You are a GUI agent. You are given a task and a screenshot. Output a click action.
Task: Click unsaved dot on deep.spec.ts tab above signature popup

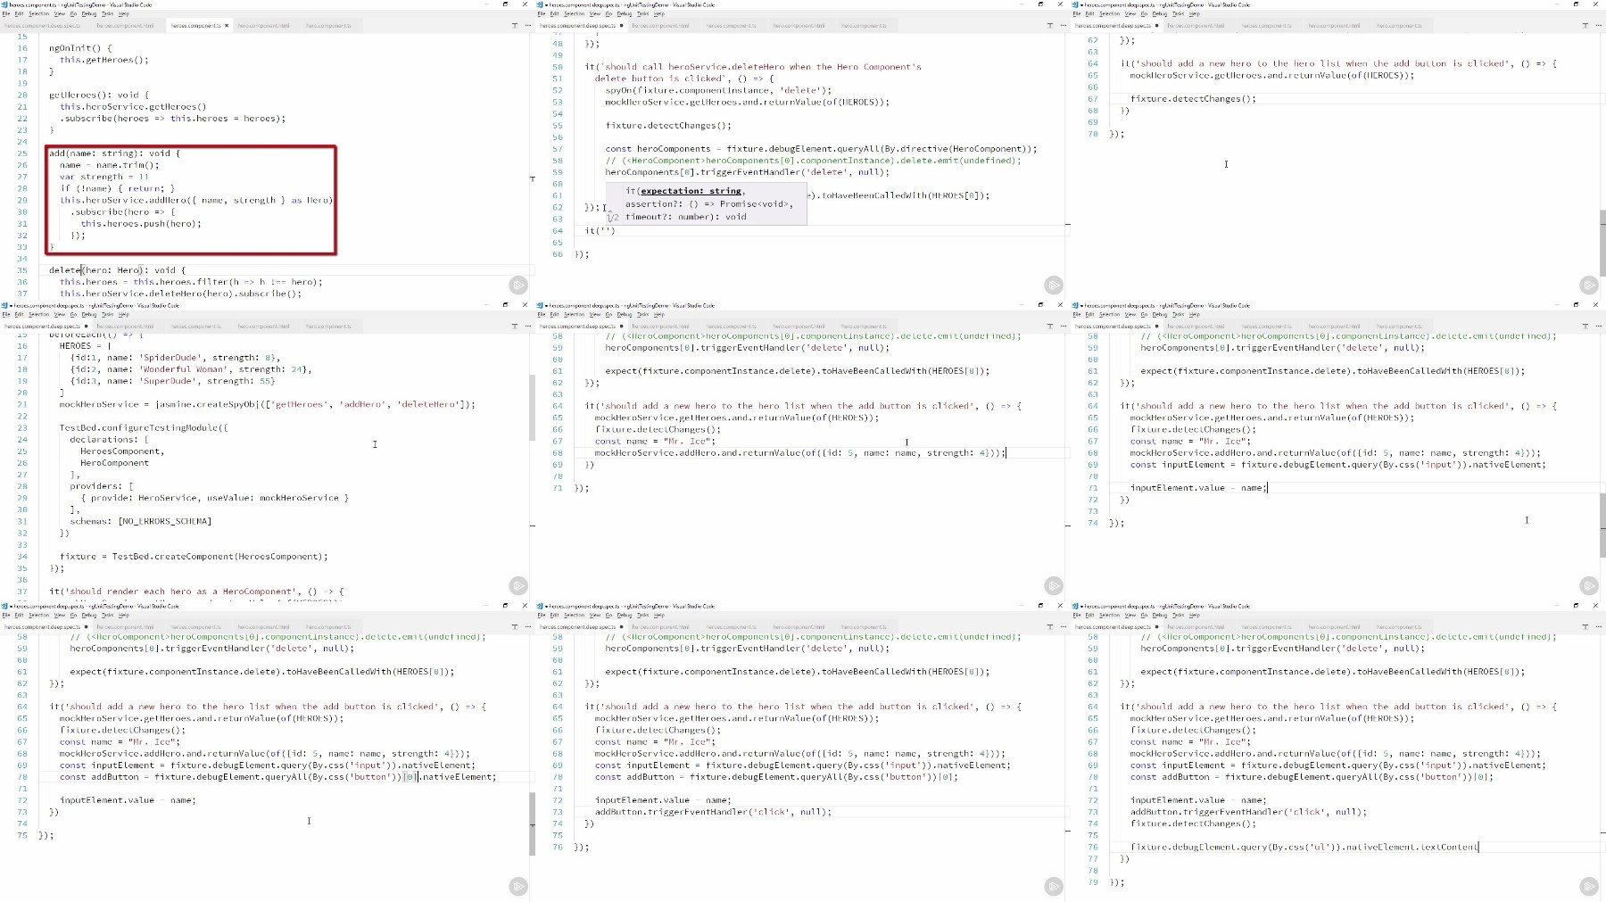click(622, 26)
